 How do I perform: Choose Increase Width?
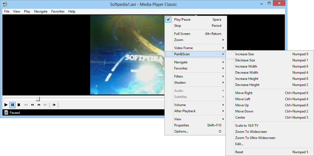point(270,66)
